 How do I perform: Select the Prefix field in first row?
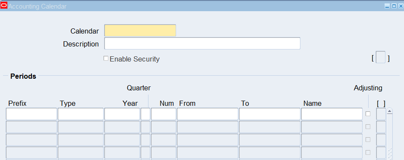point(32,114)
